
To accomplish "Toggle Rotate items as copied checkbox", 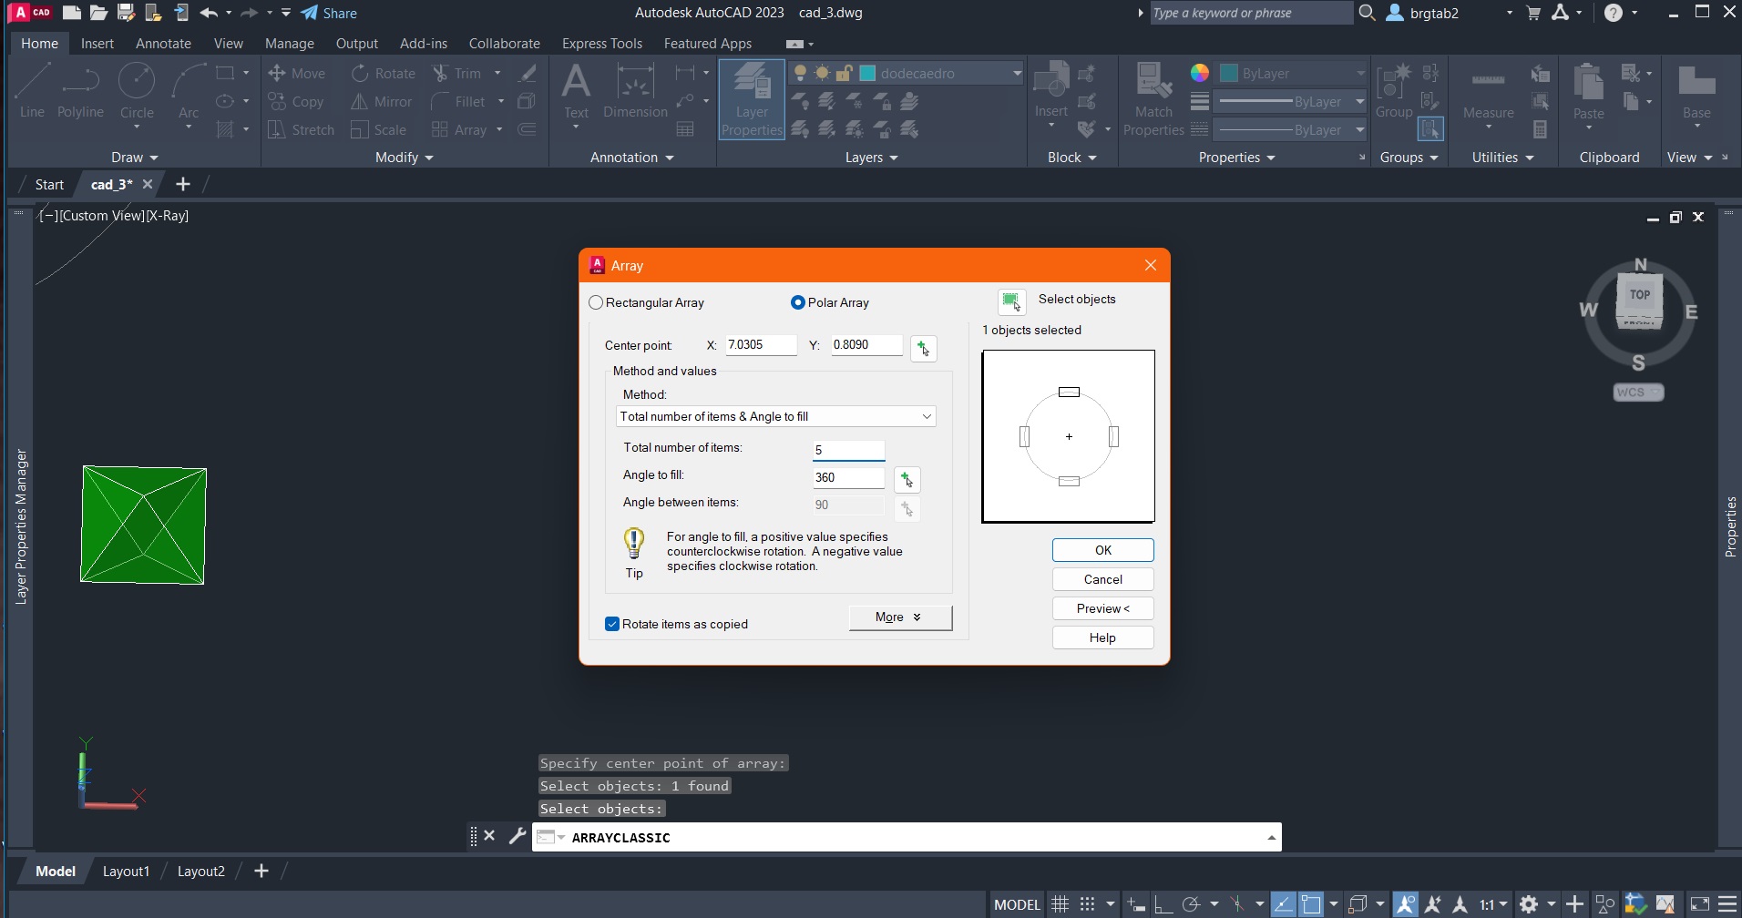I will pos(612,624).
